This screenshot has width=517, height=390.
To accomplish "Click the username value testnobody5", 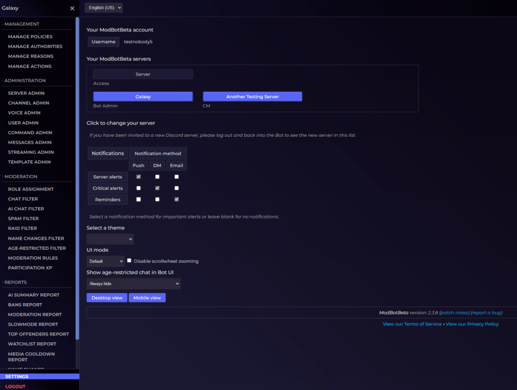I will pos(138,42).
